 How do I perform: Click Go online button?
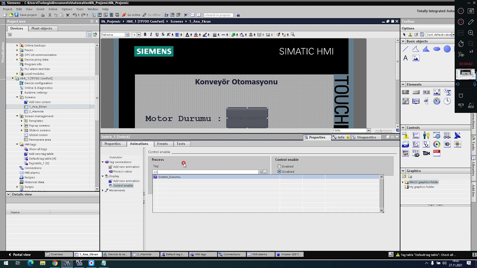point(132,15)
